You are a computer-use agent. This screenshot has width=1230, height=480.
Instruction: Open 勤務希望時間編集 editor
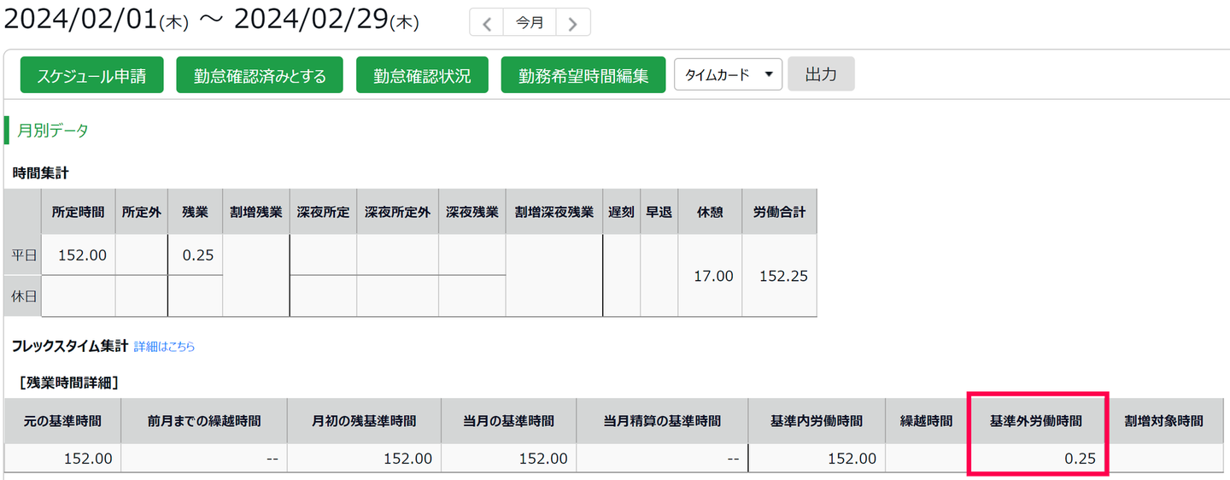coord(583,75)
